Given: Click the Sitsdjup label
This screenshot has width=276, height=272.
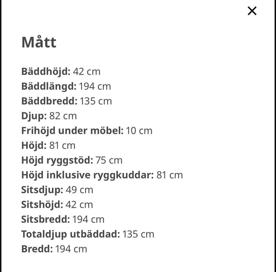Looking at the screenshot, I should click(x=42, y=190).
